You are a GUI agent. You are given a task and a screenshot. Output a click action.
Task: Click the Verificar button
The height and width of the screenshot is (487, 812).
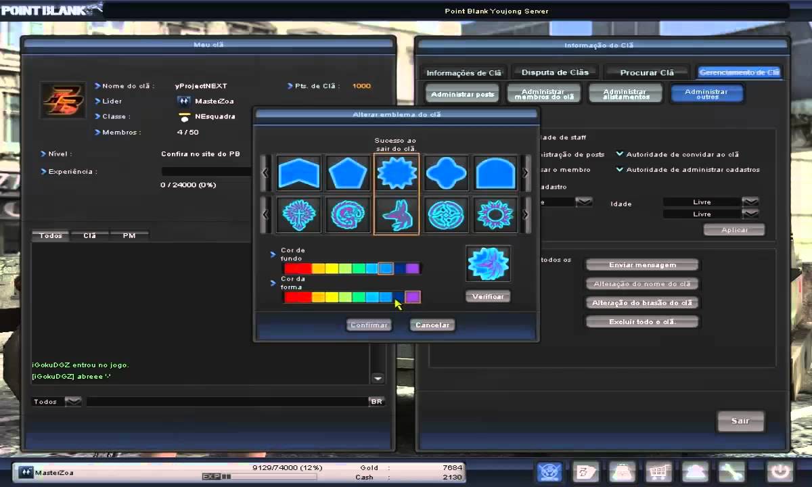pyautogui.click(x=488, y=296)
